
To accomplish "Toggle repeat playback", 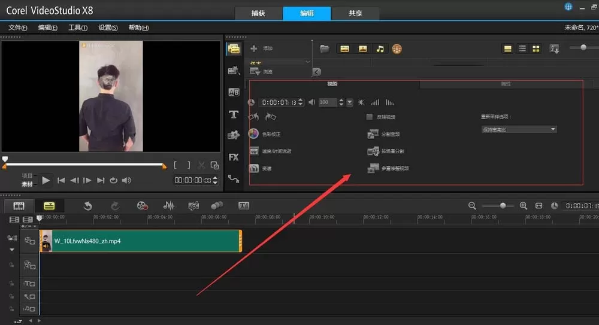I will [113, 180].
